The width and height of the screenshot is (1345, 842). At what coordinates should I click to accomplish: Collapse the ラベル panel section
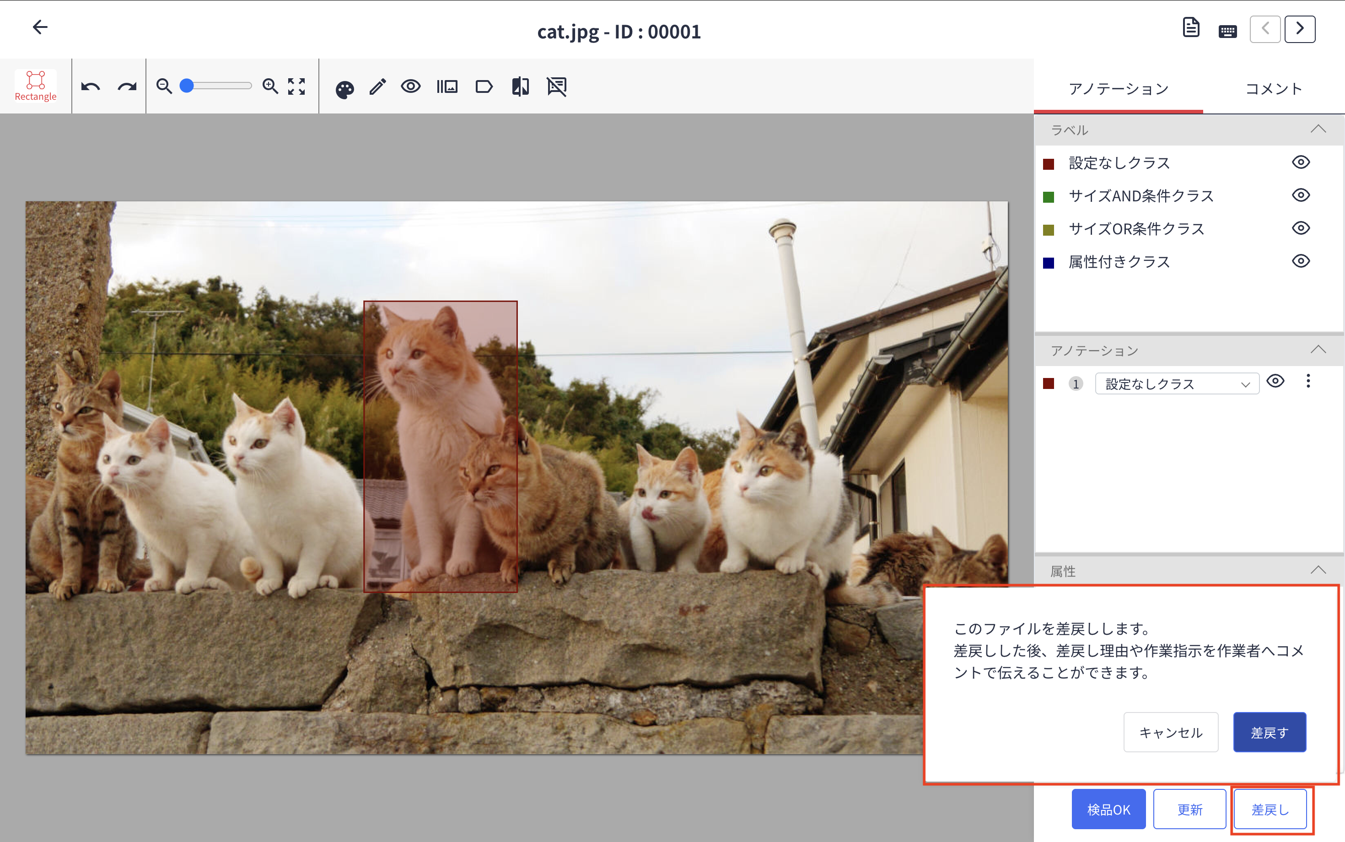coord(1318,129)
